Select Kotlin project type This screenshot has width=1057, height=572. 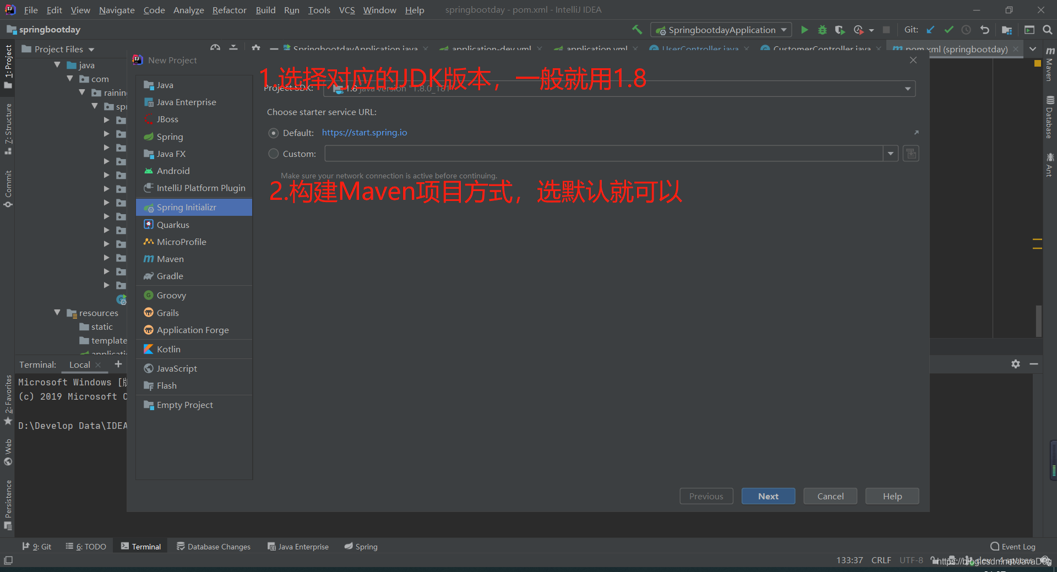(194, 349)
